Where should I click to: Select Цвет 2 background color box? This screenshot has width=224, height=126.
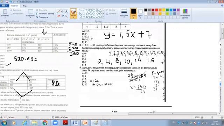(140, 14)
